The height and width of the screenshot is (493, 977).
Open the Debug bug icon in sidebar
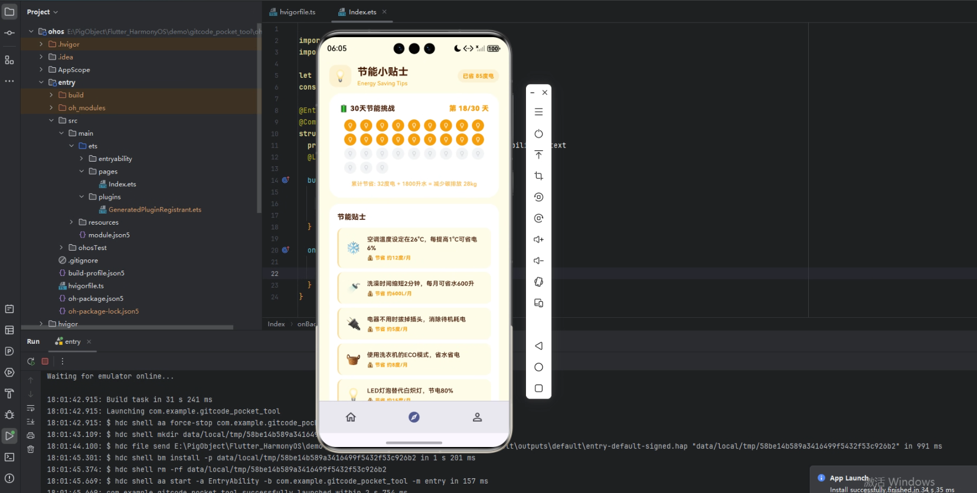point(9,415)
